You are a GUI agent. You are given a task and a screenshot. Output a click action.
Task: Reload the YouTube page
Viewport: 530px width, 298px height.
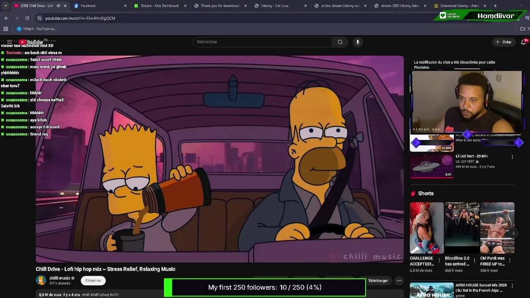point(27,18)
